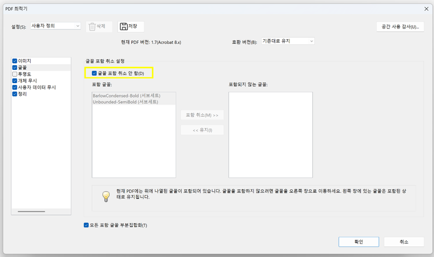This screenshot has height=257, width=434.
Task: Toggle the 개체 무시 checkbox
Action: tap(14, 81)
